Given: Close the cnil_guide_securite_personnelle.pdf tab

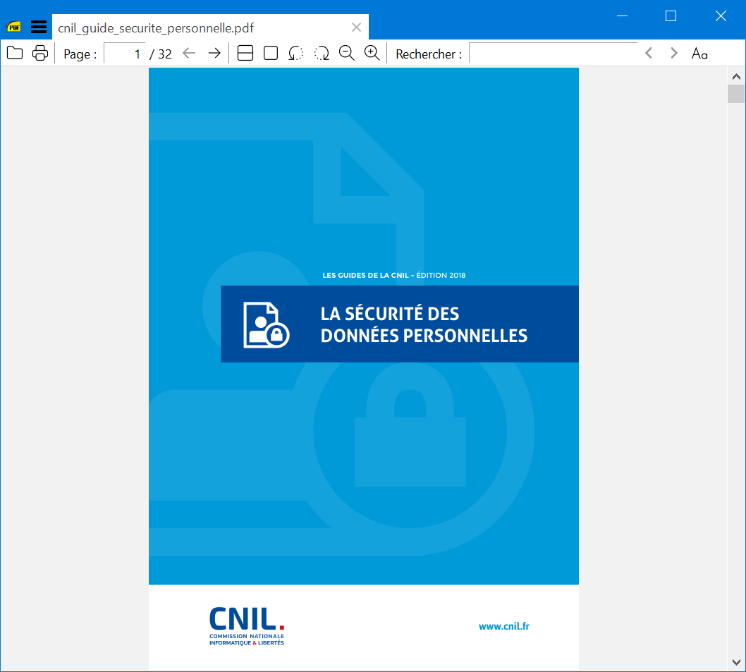Looking at the screenshot, I should (356, 28).
